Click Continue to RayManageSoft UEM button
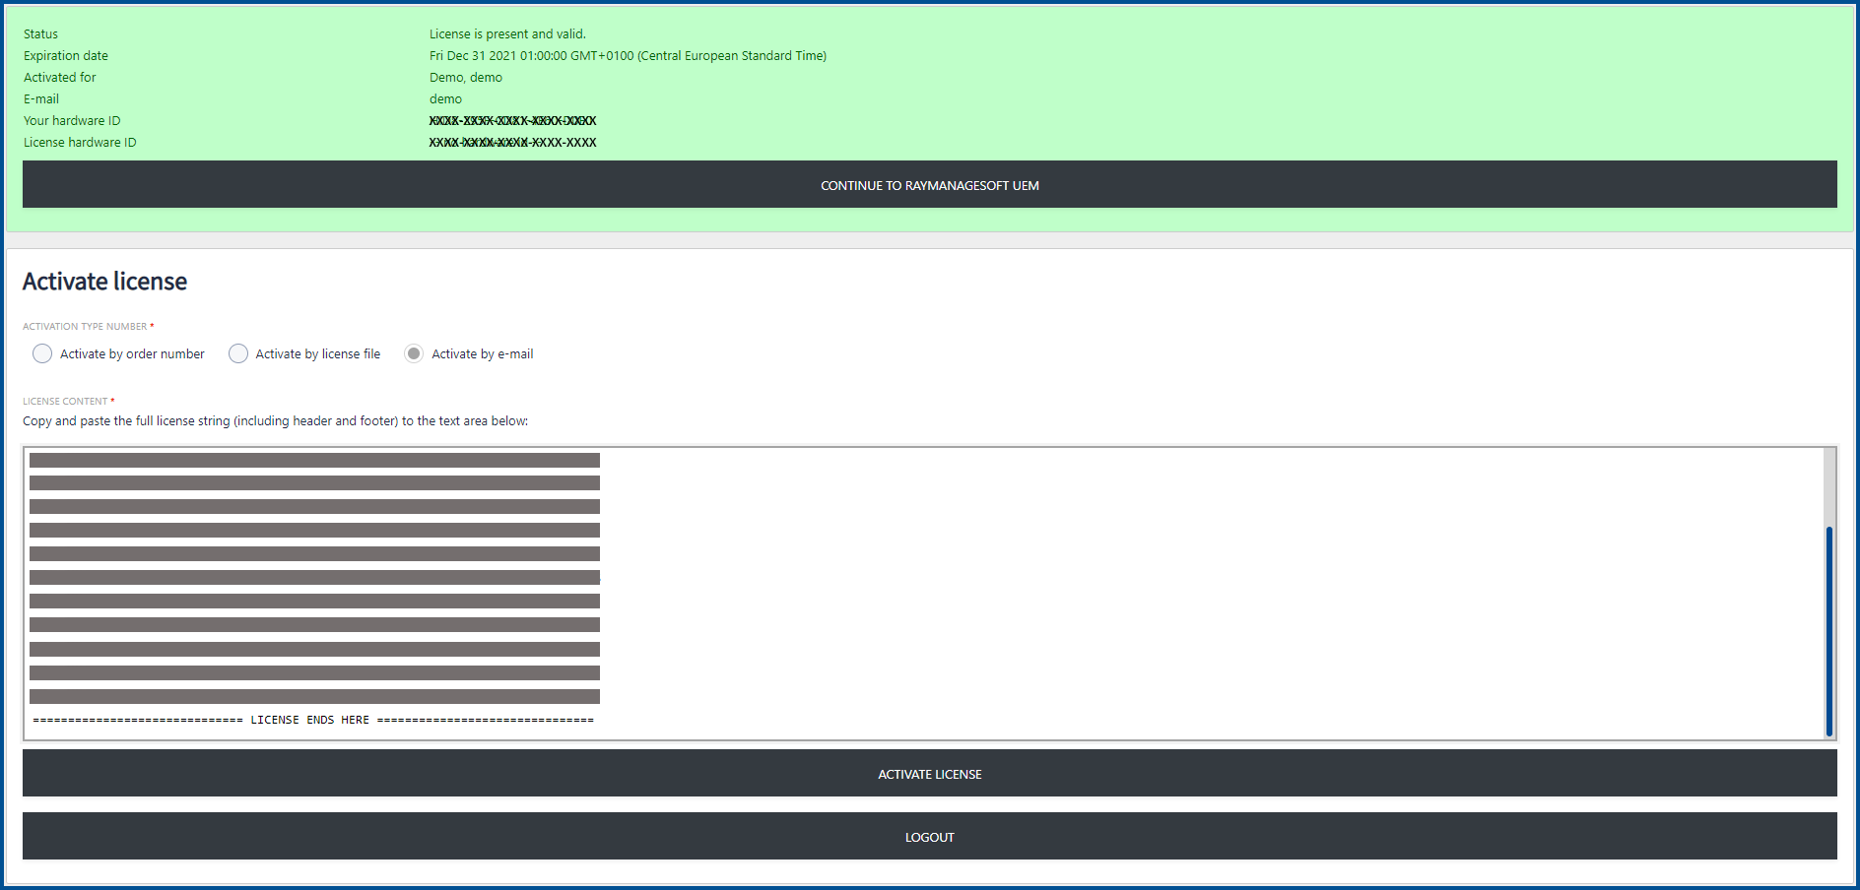 pos(929,185)
